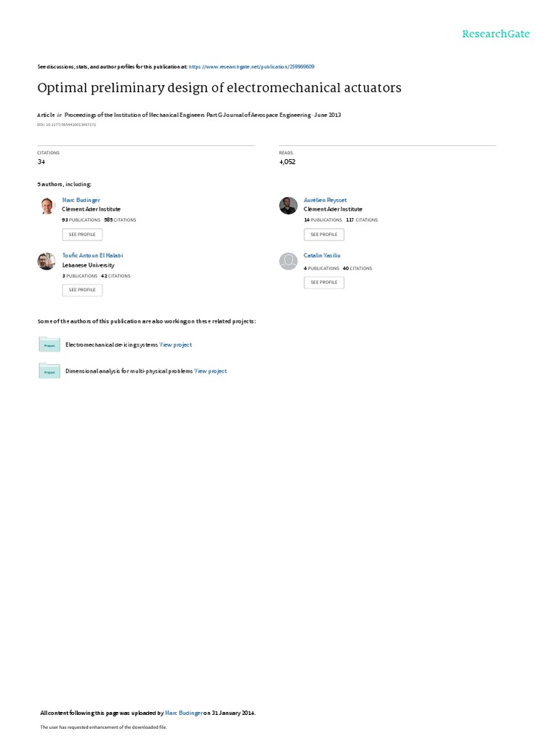Image resolution: width=558 pixels, height=744 pixels.
Task: Open the Dimensional analysis project folder icon
Action: click(x=49, y=371)
